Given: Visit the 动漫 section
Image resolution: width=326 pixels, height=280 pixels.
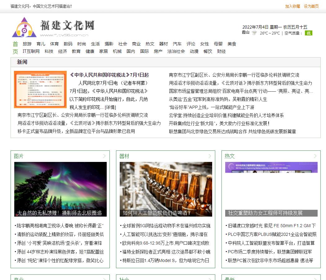Looking at the screenshot, I should [194, 51].
